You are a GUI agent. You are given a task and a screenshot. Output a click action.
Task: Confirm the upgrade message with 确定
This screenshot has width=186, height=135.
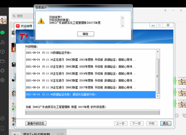click(x=86, y=34)
